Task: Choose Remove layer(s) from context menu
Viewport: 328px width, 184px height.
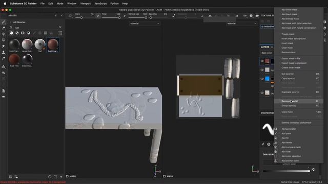Action: tap(299, 101)
